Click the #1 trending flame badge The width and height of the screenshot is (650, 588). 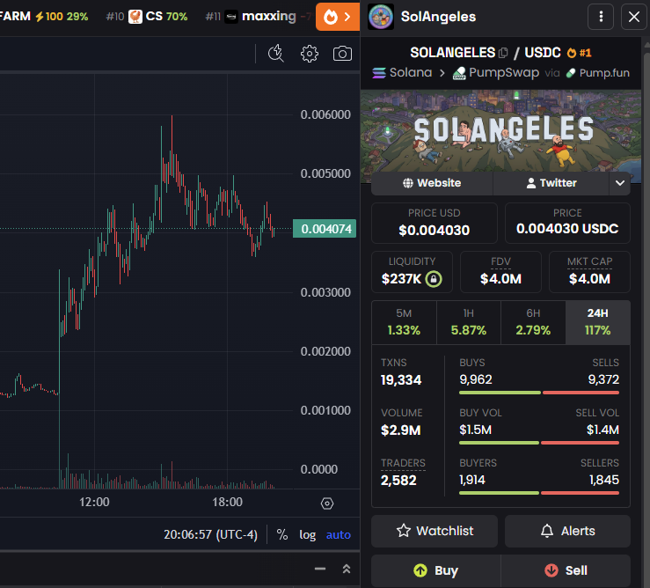[579, 53]
